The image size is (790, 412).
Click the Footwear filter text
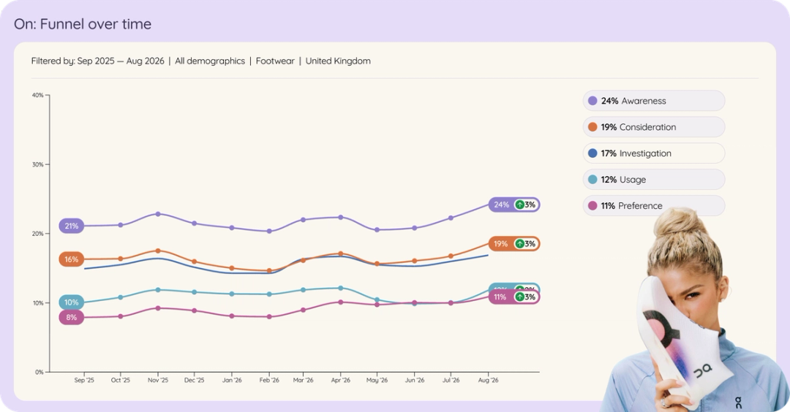pos(275,61)
